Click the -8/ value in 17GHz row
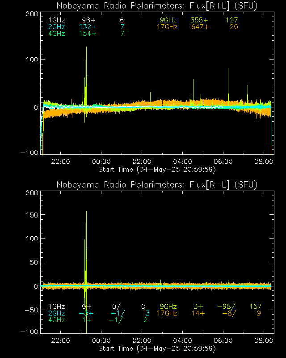Screen dimensions: 286x358 pyautogui.click(x=229, y=313)
